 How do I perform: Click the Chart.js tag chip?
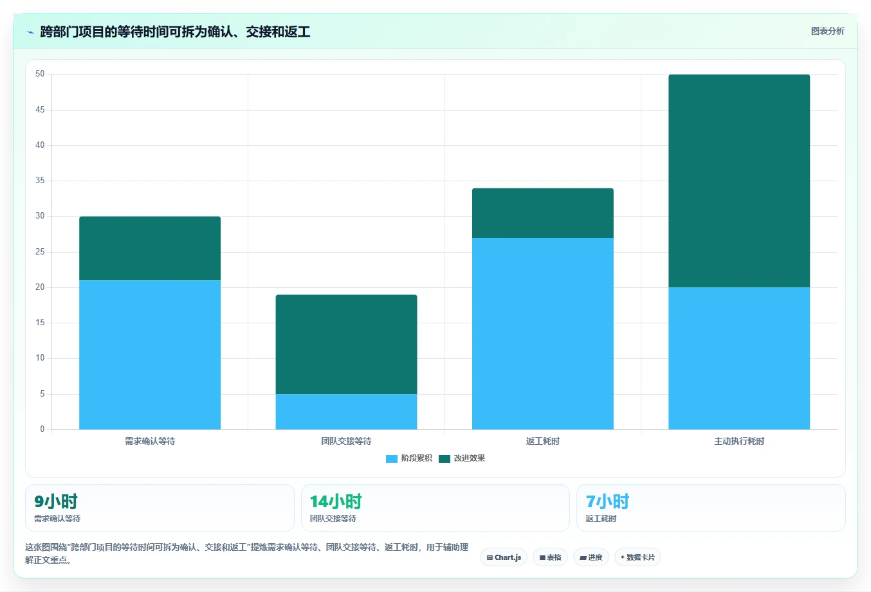[504, 557]
